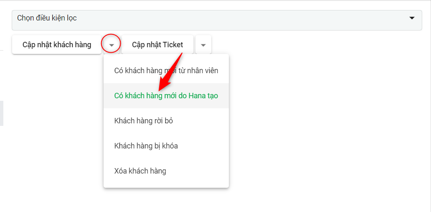
Task: Select the "Khách hàng bị khóa" entry
Action: (166, 146)
